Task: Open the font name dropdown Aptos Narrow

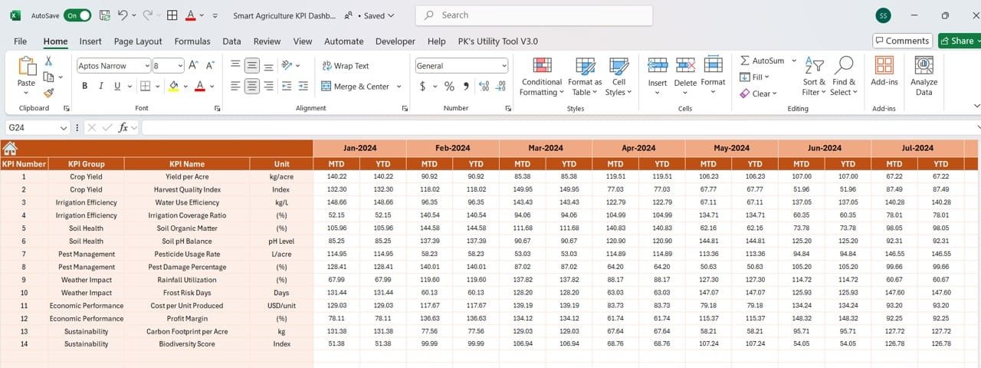Action: click(146, 66)
